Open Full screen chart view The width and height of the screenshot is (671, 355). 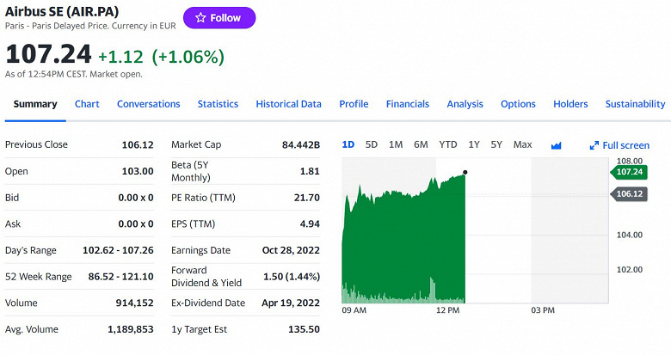click(x=619, y=145)
